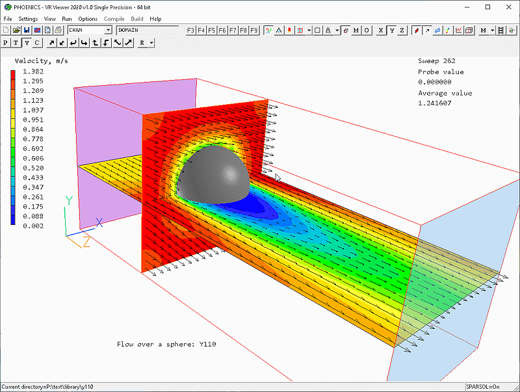Click the New file blank page icon

(x=6, y=30)
